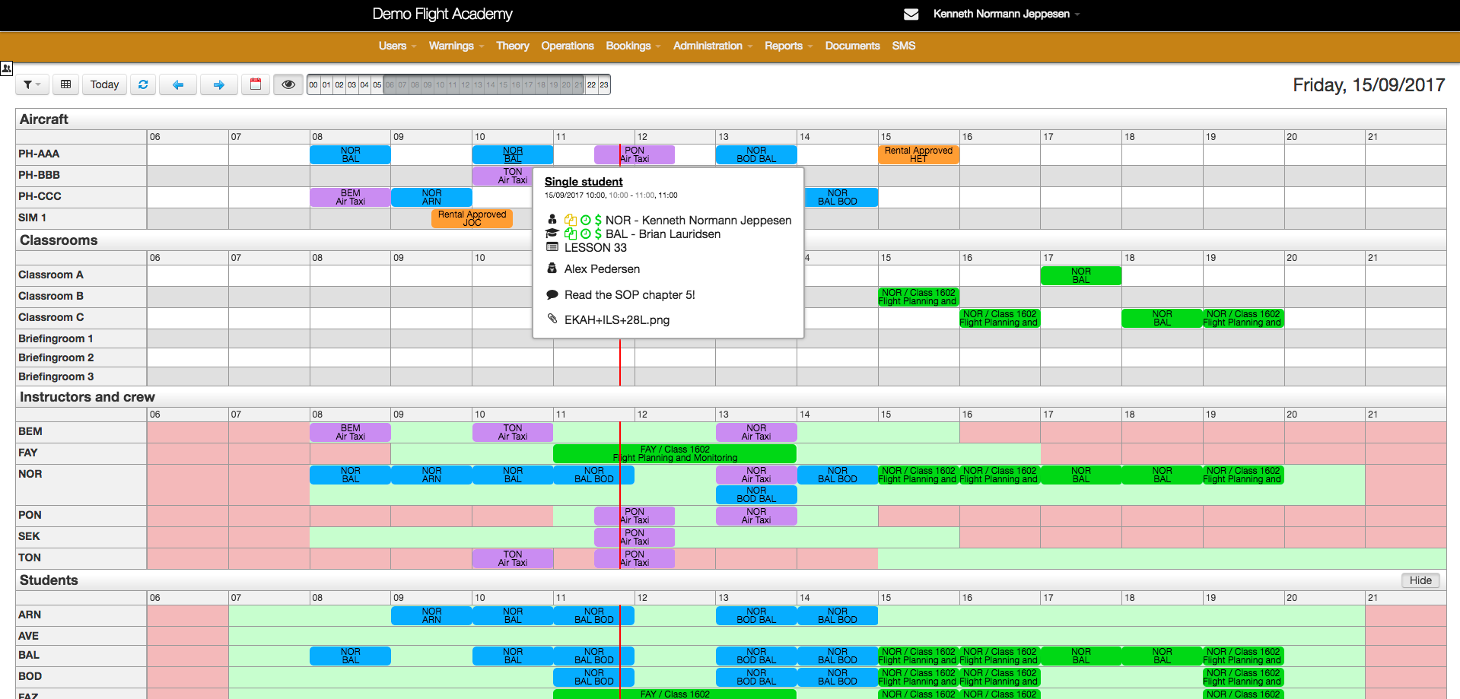The height and width of the screenshot is (699, 1460).
Task: Click the green clock icon for NOR
Action: coord(586,220)
